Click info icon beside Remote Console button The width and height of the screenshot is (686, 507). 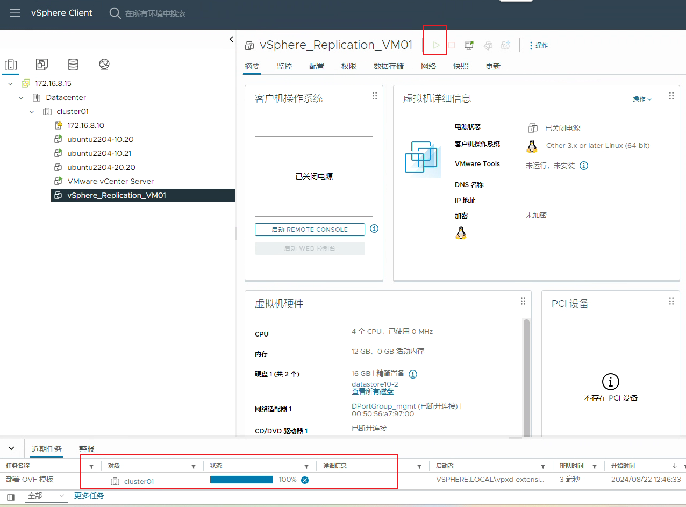pos(374,228)
